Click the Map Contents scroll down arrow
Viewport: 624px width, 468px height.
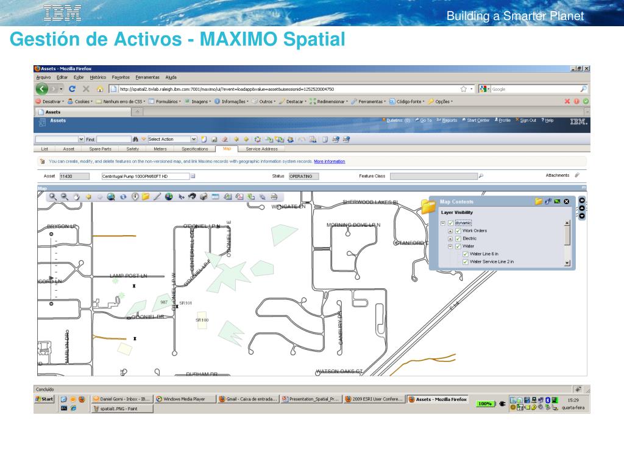[x=567, y=263]
